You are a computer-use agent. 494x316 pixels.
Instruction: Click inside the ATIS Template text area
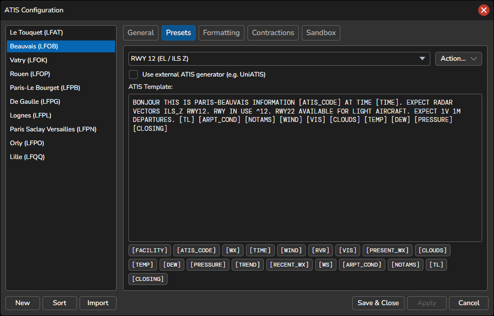pyautogui.click(x=305, y=168)
